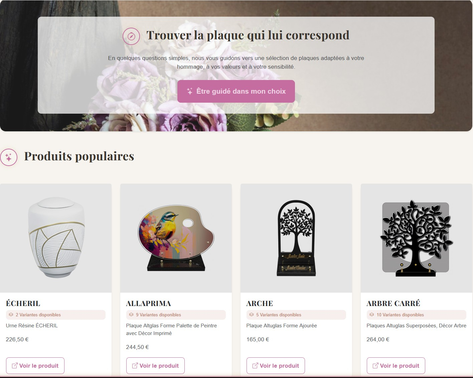Click the compass icon beside the heading
The height and width of the screenshot is (378, 473).
tap(131, 36)
